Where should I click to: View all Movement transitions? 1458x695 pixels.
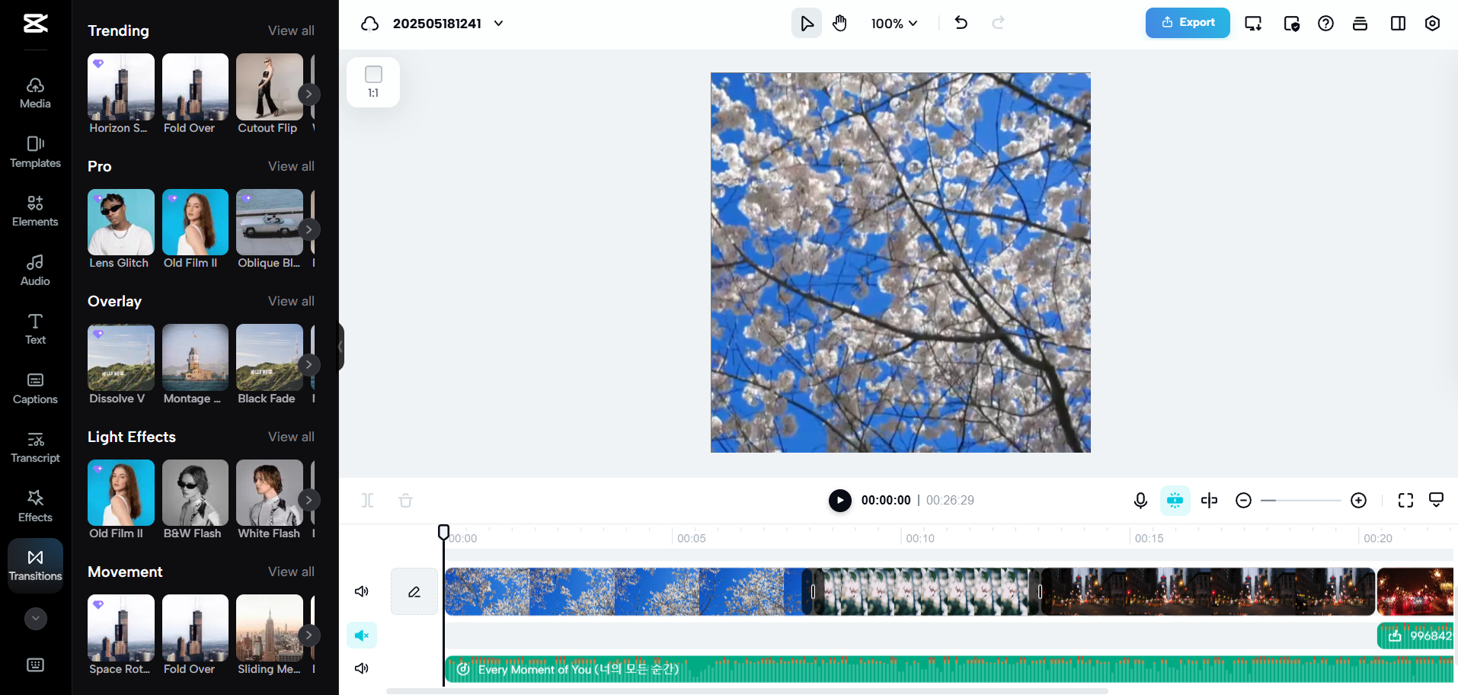pos(291,572)
